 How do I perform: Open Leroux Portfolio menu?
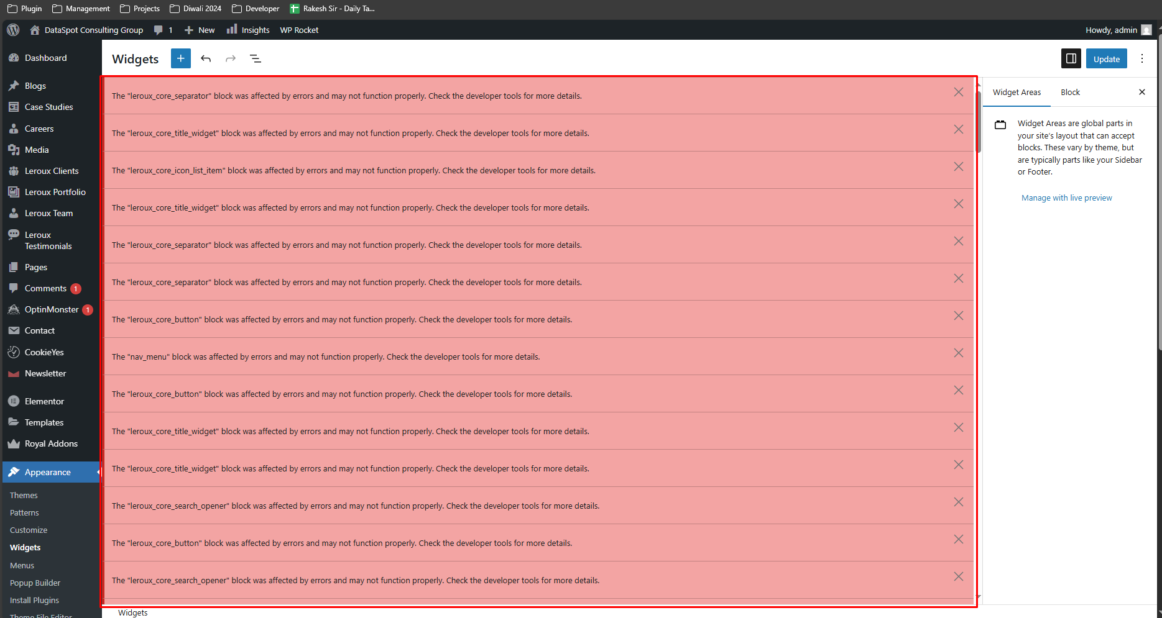point(51,192)
